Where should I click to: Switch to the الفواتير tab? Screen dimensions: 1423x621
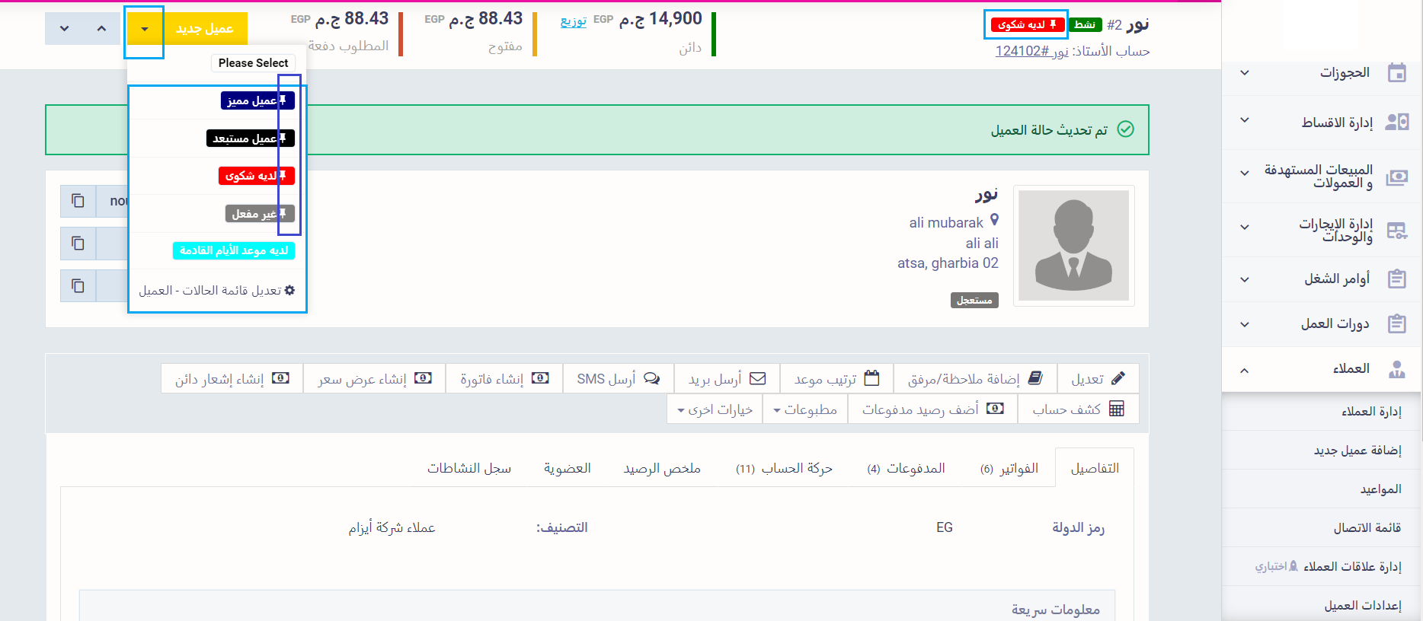pyautogui.click(x=1009, y=468)
